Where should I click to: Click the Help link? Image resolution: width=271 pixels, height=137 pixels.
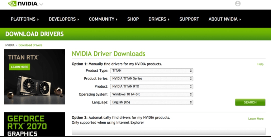pyautogui.click(x=260, y=64)
